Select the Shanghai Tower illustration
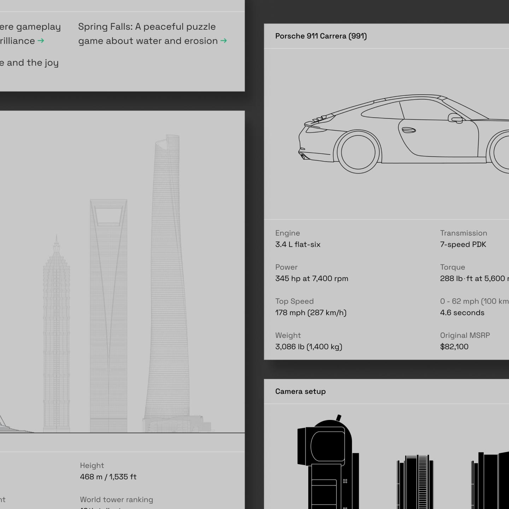 pyautogui.click(x=168, y=283)
